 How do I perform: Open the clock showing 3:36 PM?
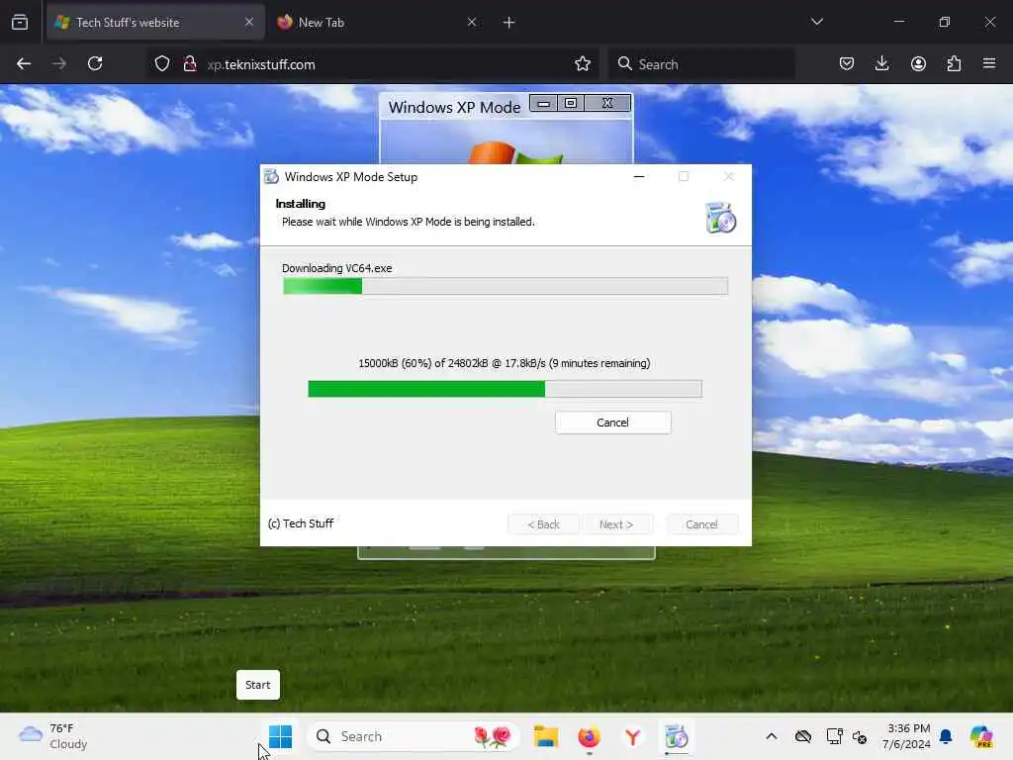(x=906, y=736)
